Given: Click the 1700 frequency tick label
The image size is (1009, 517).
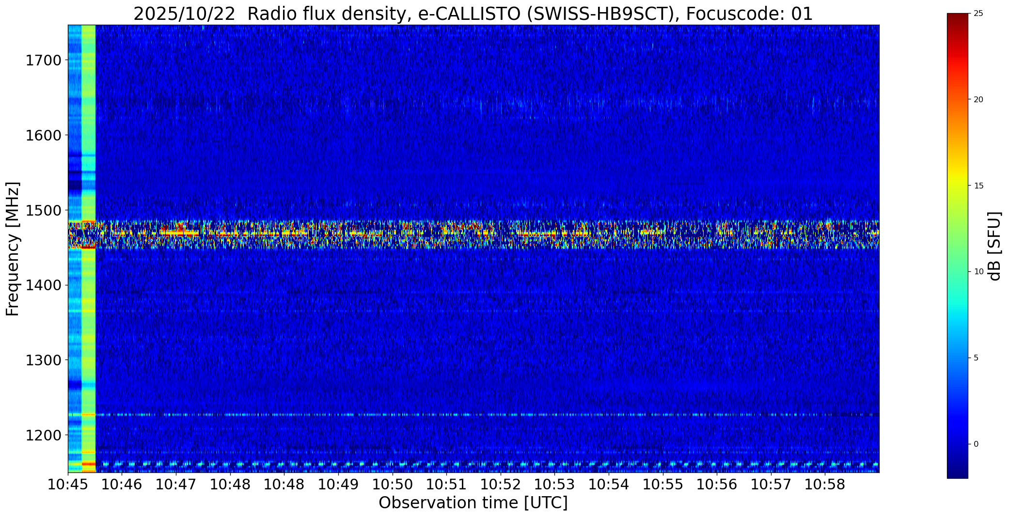Looking at the screenshot, I should [43, 60].
